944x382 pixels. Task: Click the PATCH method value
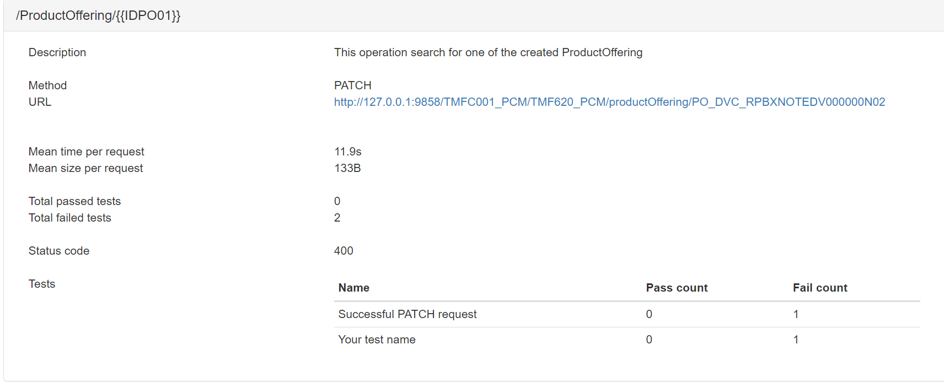(x=353, y=85)
